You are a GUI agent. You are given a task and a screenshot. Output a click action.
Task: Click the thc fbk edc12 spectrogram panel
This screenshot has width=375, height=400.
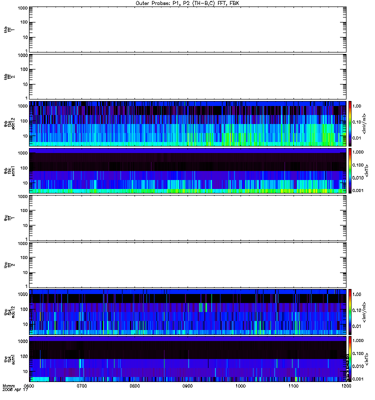click(x=188, y=312)
